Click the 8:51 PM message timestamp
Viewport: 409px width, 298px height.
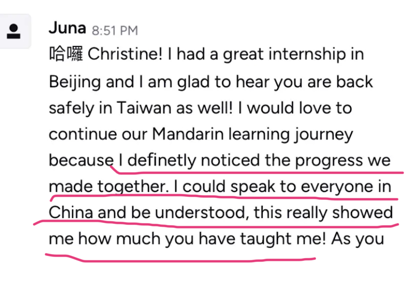[x=115, y=30]
